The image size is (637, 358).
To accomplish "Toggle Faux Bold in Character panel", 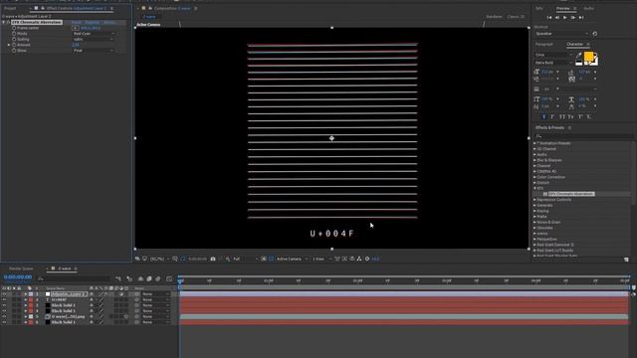I will point(544,117).
